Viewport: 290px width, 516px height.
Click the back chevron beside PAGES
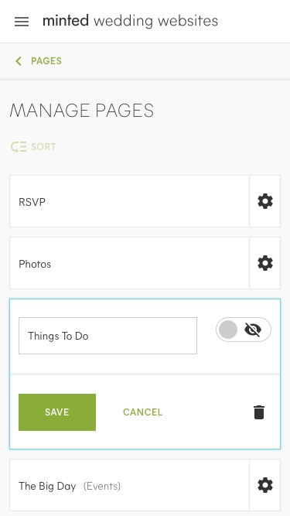(19, 61)
